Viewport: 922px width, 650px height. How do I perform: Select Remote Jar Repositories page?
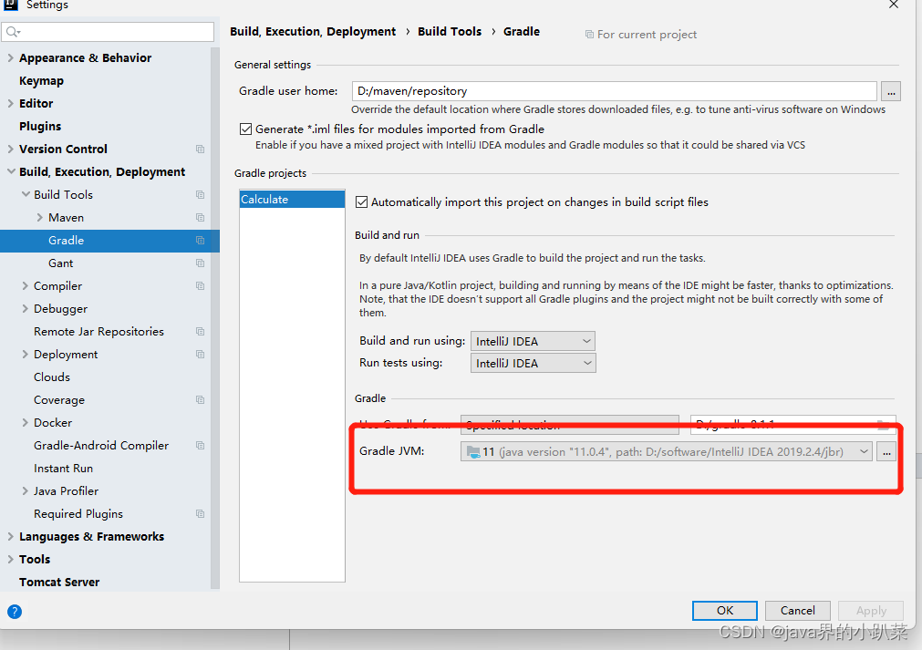pyautogui.click(x=98, y=332)
